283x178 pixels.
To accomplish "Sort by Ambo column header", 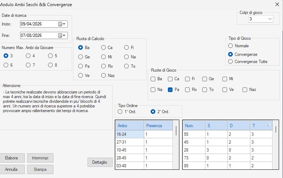I will click(129, 126).
